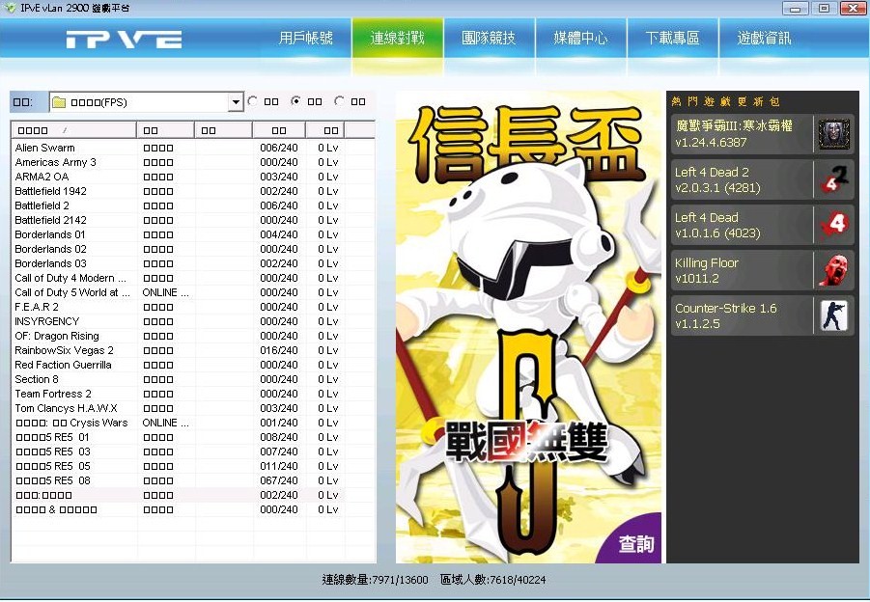Screen dimensions: 870x602
Task: Select the third radio button option
Action: [340, 101]
